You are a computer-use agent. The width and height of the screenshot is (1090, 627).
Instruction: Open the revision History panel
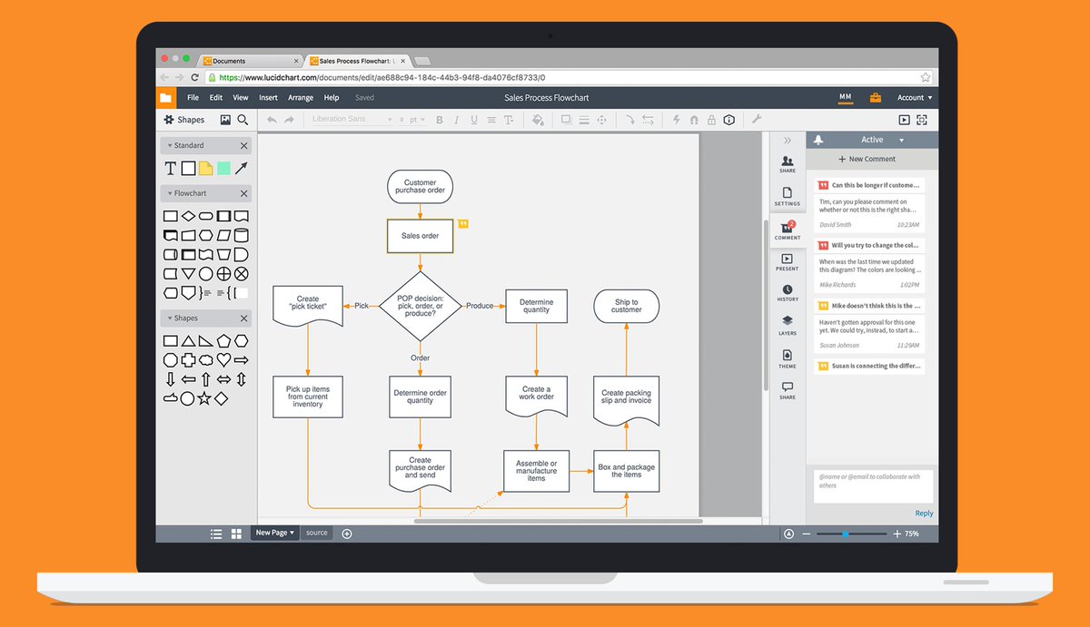[x=787, y=290]
